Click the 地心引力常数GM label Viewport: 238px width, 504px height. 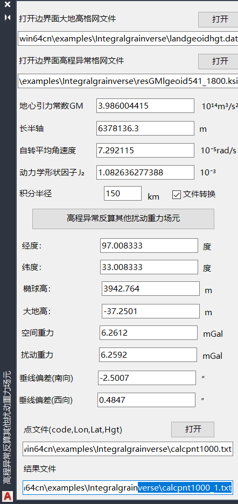pos(52,105)
